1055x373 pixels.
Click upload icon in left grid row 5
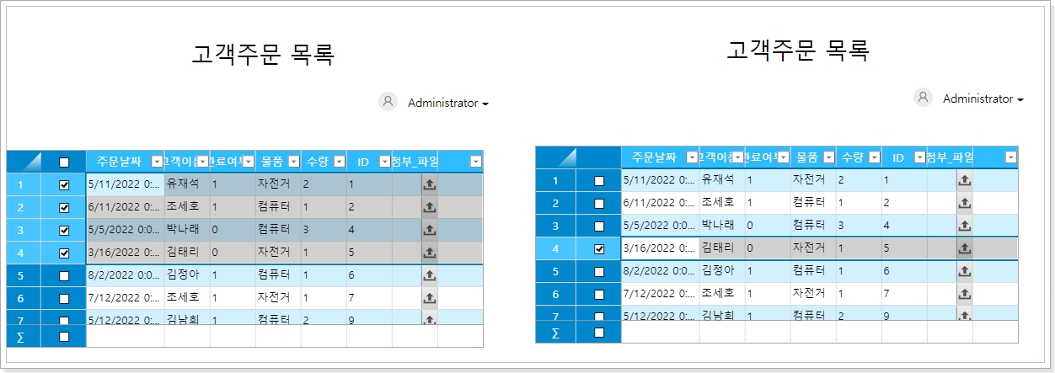tap(429, 275)
